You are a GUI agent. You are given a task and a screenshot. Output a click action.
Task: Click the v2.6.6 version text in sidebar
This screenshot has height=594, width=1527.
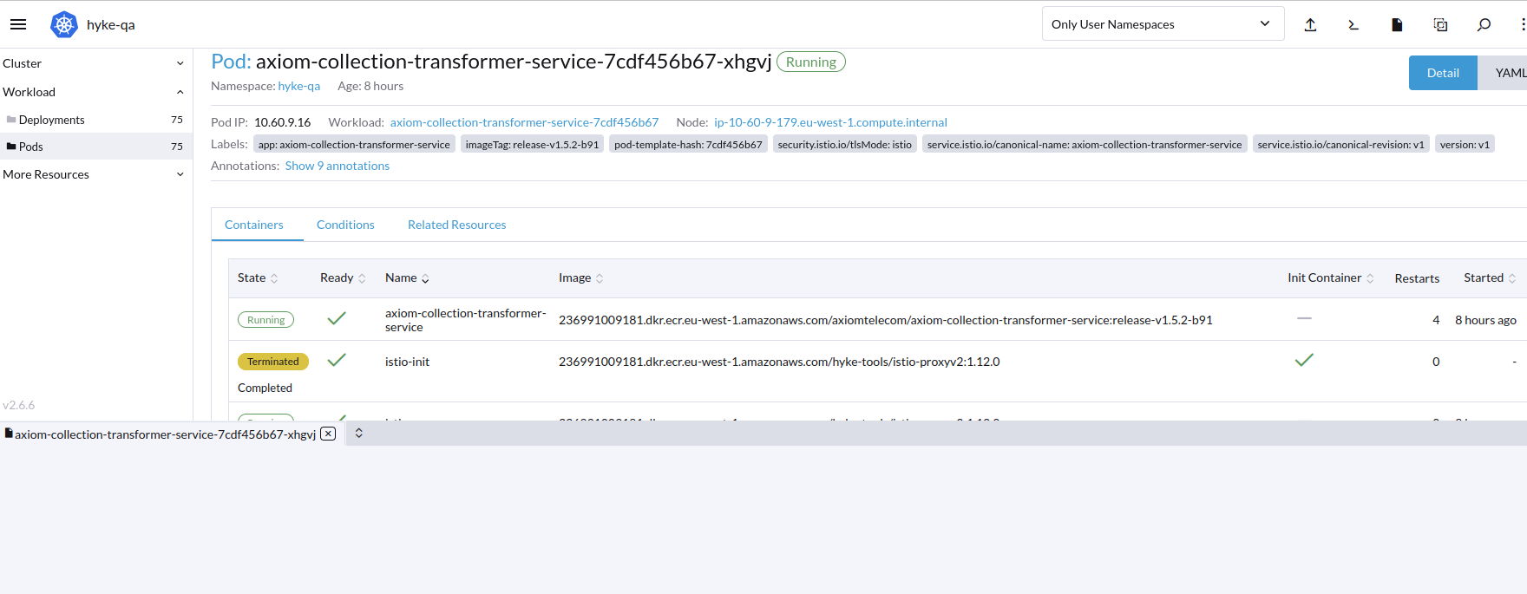point(19,405)
